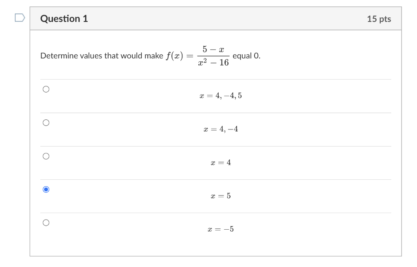Screen dimensions: 417x267
Task: Click the answer text x = 4
Action: click(x=220, y=162)
